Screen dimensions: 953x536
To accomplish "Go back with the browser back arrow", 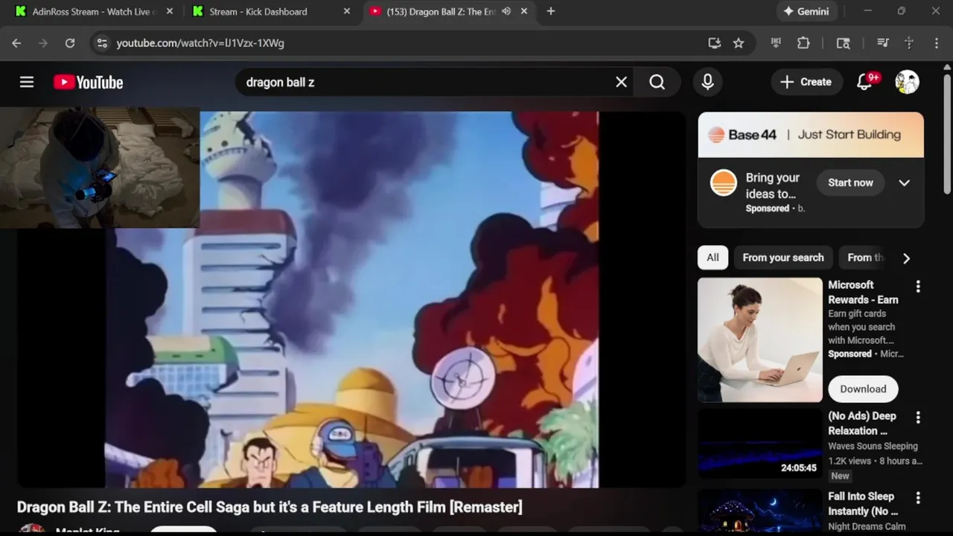I will click(16, 43).
